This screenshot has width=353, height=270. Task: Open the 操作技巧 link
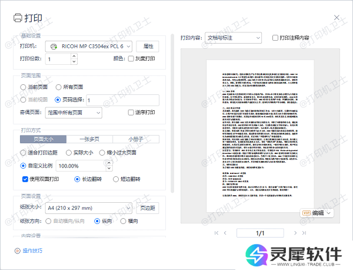[x=32, y=251]
